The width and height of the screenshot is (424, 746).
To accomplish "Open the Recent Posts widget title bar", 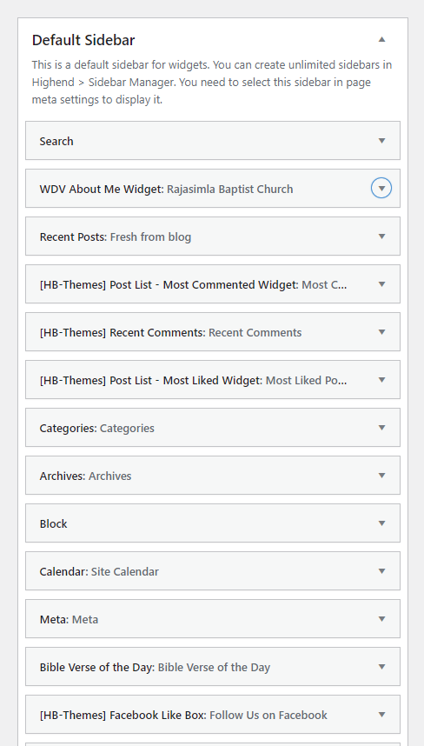I will coord(213,236).
